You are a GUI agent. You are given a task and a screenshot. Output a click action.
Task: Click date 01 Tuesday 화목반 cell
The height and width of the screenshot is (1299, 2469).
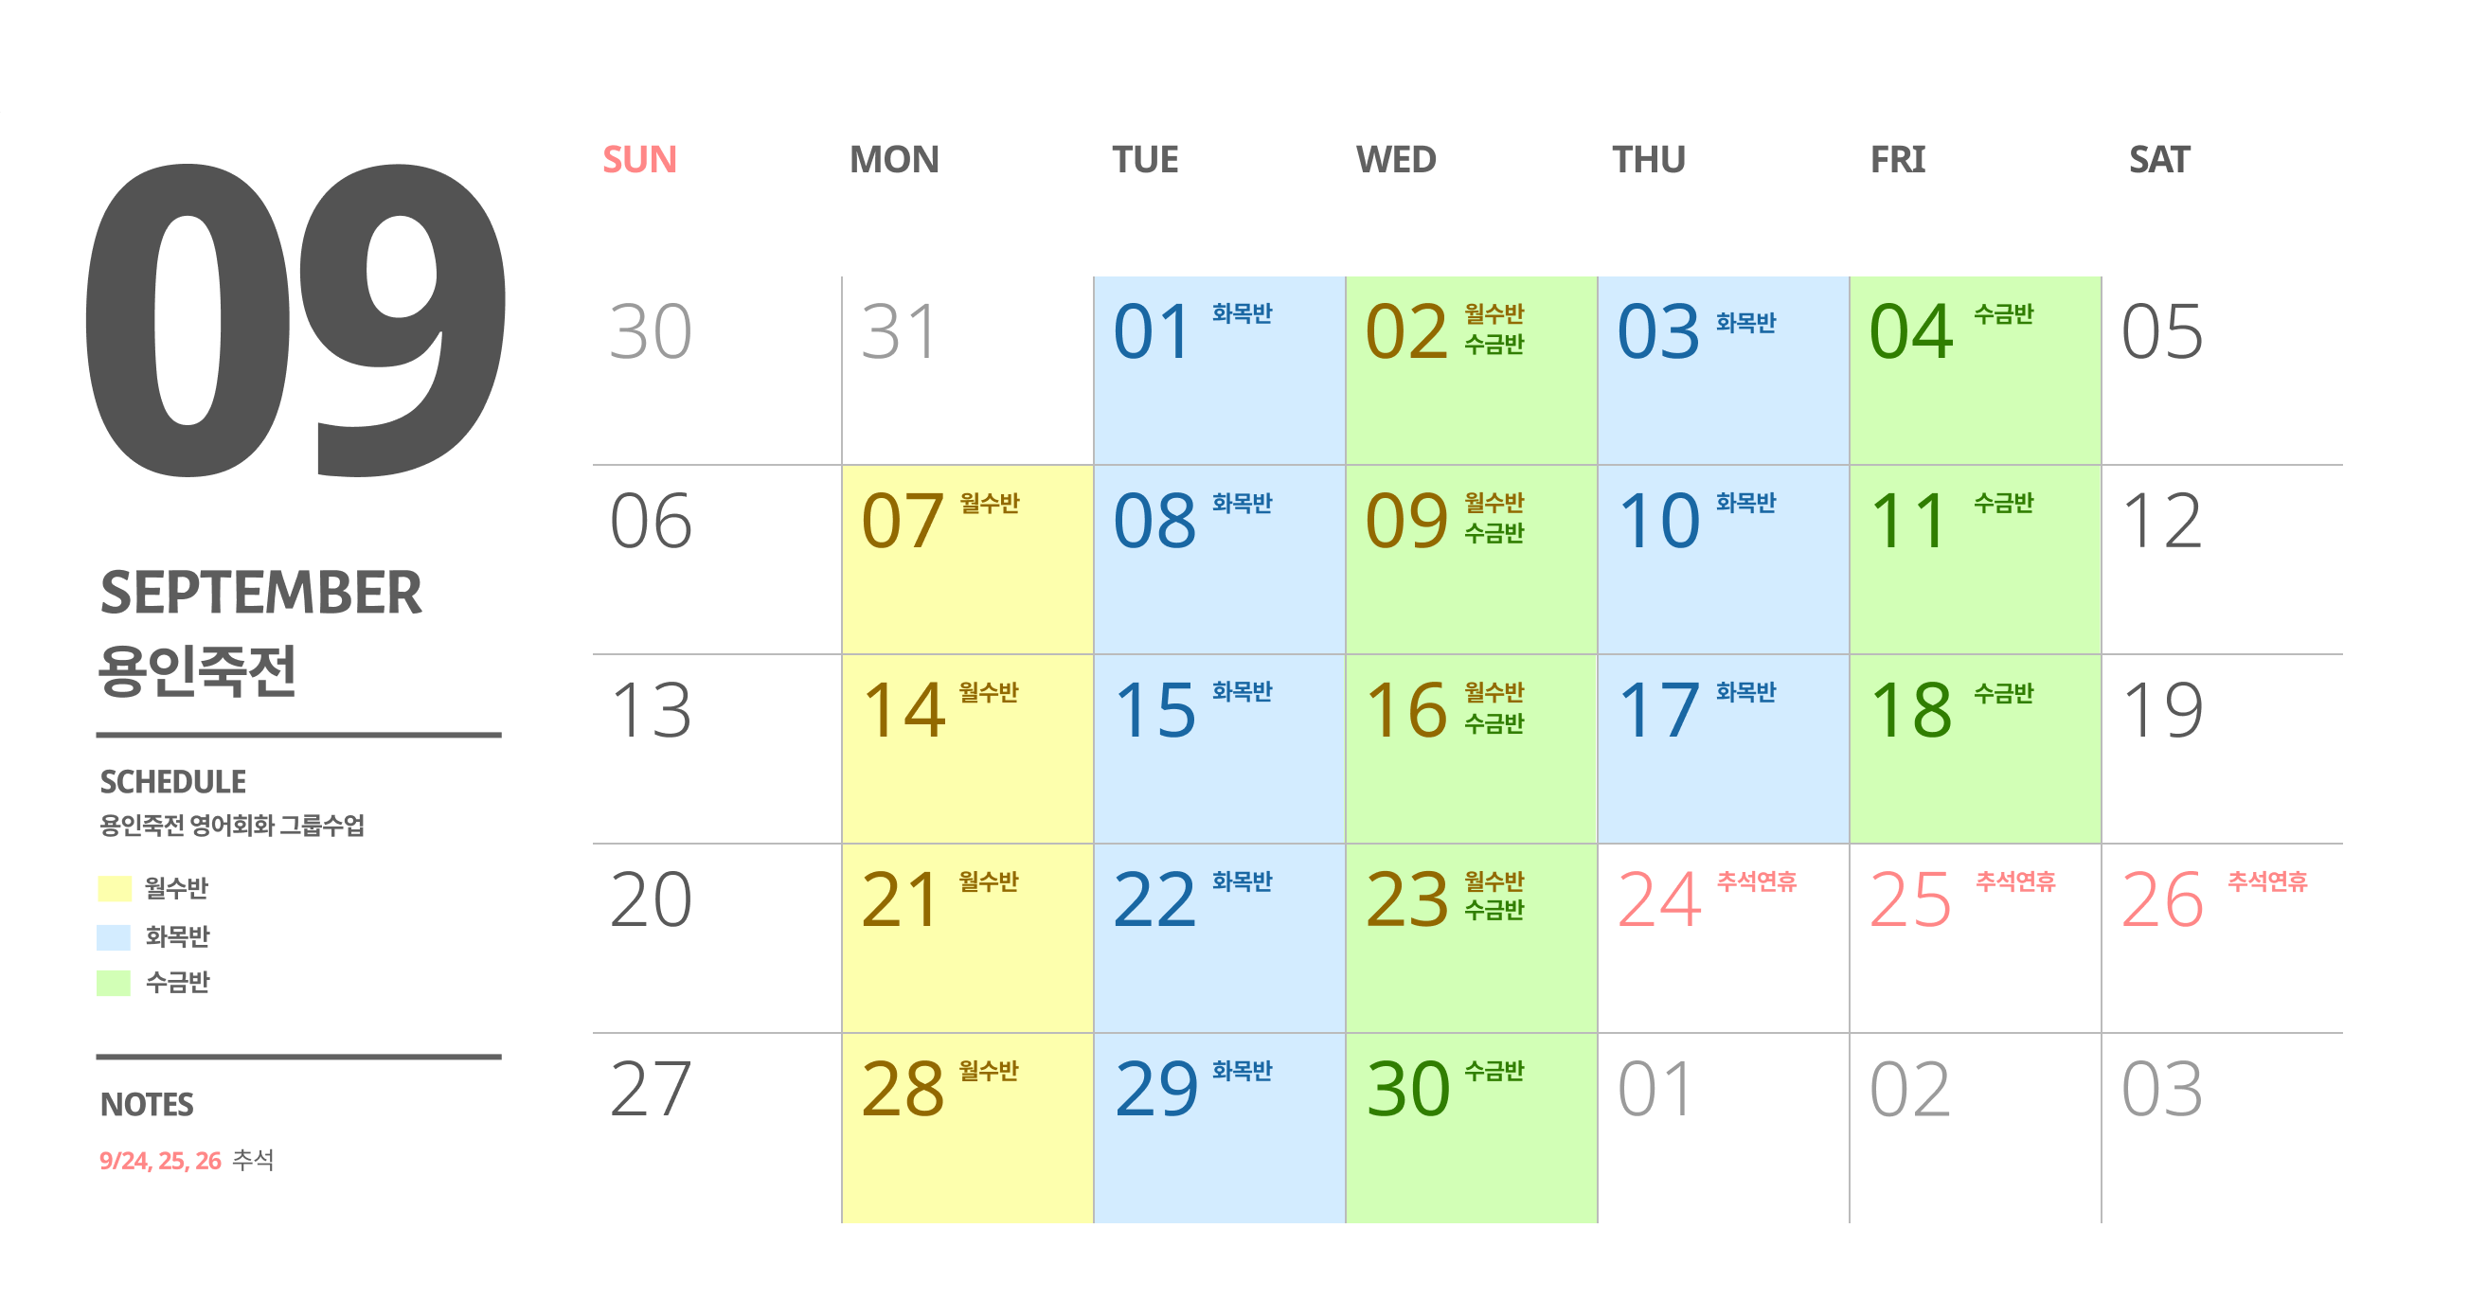point(1219,371)
